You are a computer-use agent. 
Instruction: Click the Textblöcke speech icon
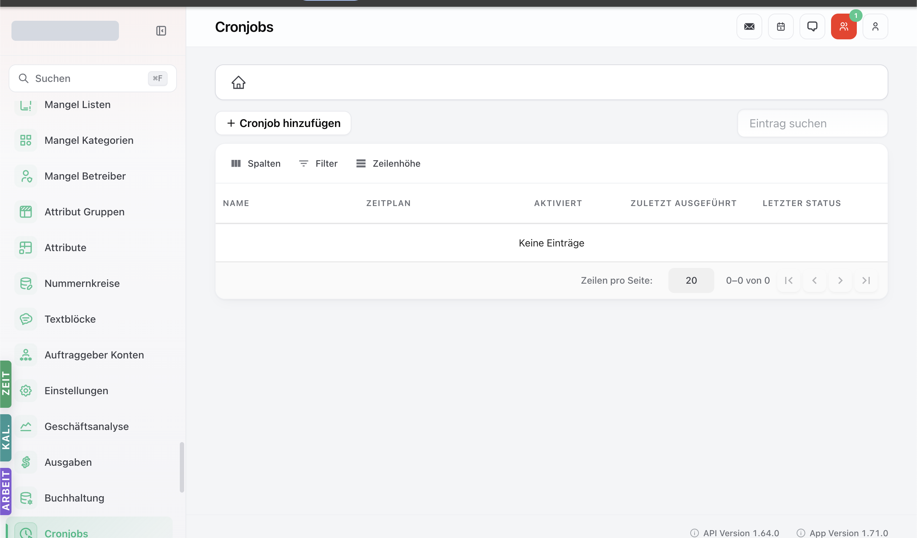point(26,319)
